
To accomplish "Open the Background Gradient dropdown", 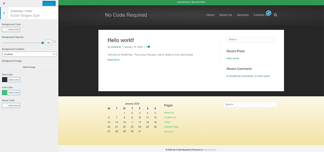I will 29,54.
